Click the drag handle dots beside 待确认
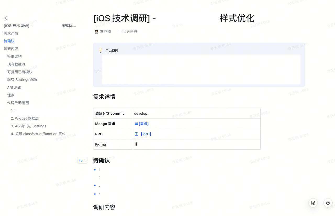The width and height of the screenshot is (335, 216). pyautogui.click(x=86, y=160)
